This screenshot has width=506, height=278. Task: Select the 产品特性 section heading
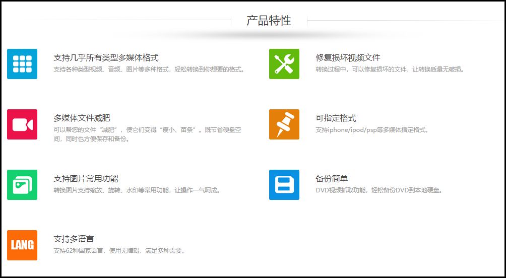click(x=269, y=21)
